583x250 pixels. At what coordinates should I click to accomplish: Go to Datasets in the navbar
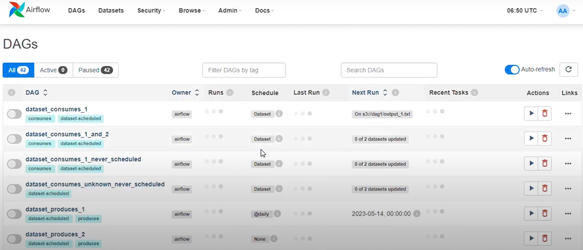click(111, 11)
